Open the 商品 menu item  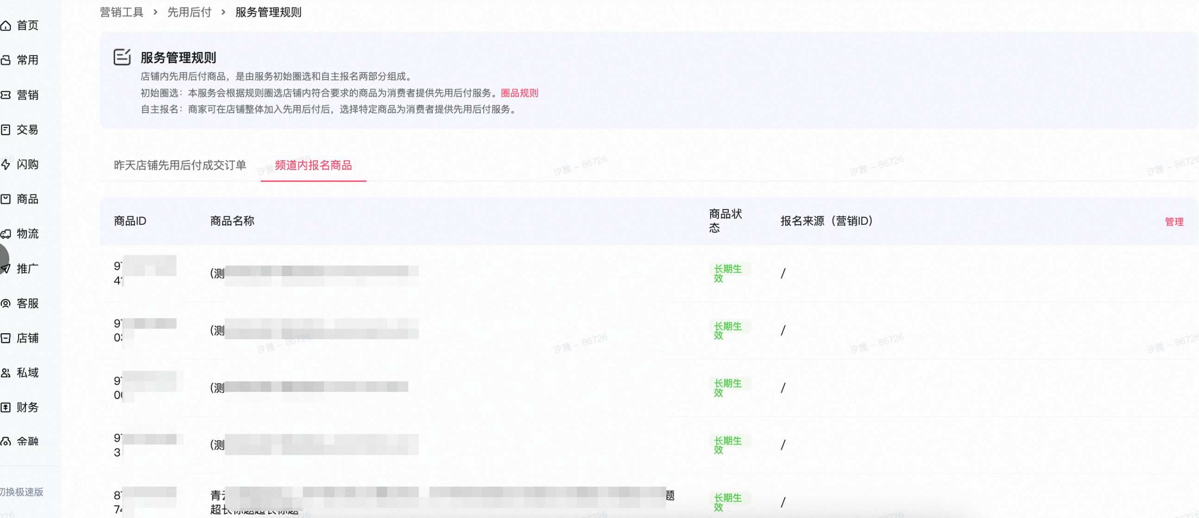coord(27,199)
